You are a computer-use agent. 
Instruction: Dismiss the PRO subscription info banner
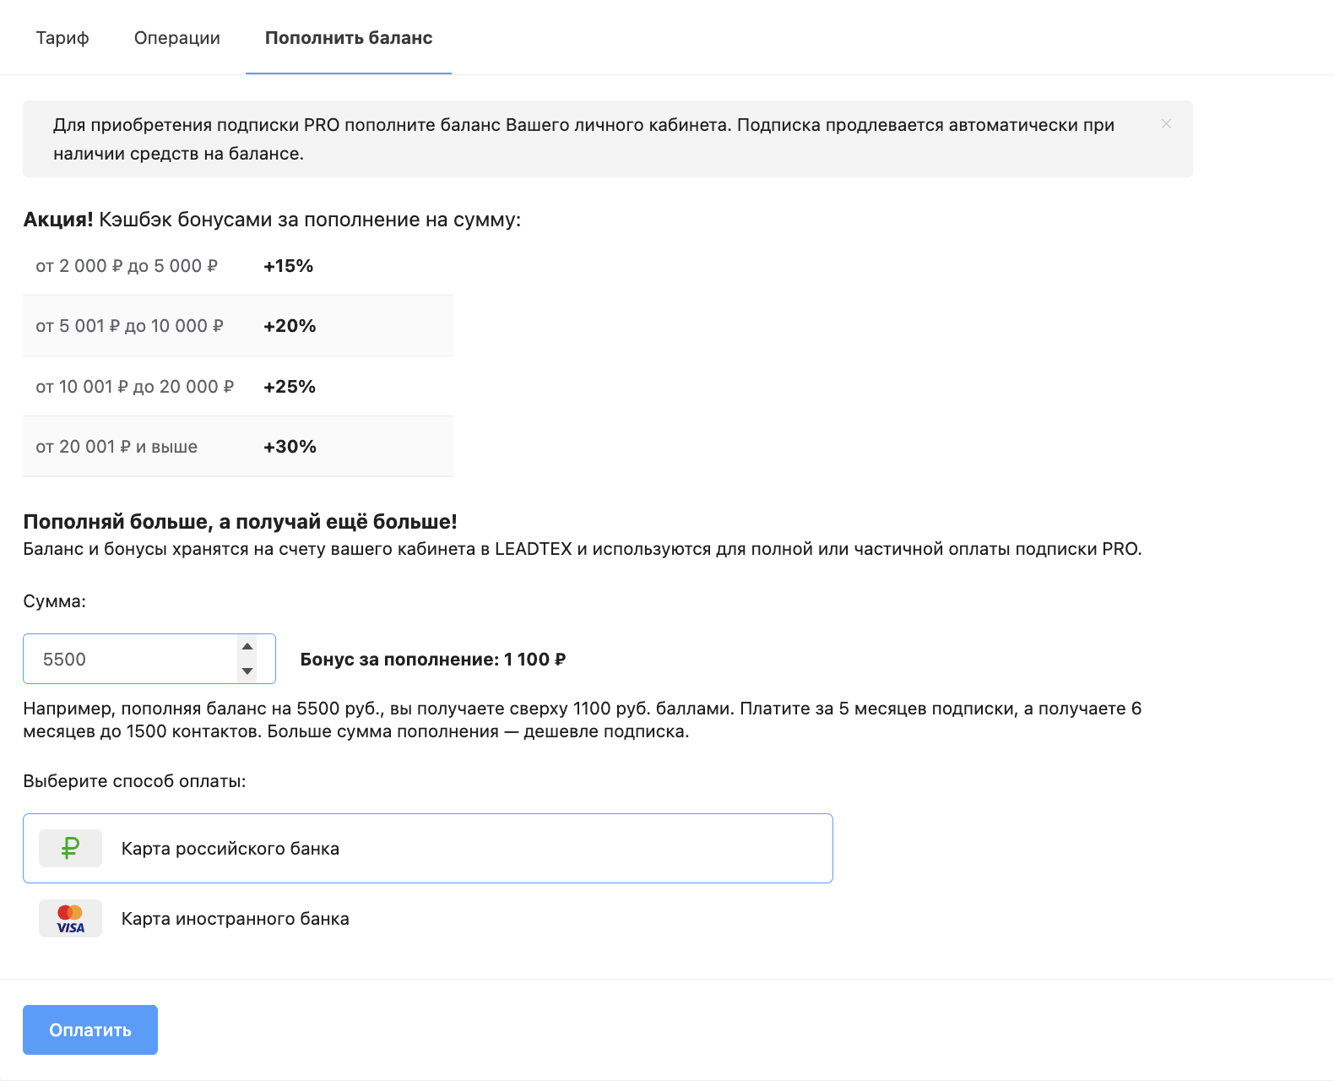pos(1166,124)
